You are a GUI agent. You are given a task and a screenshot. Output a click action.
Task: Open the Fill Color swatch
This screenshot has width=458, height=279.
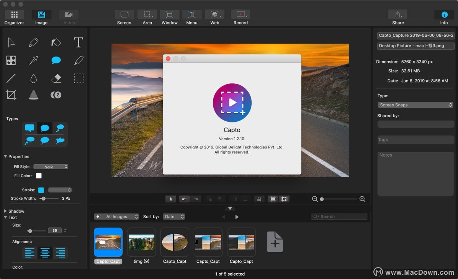pos(39,176)
